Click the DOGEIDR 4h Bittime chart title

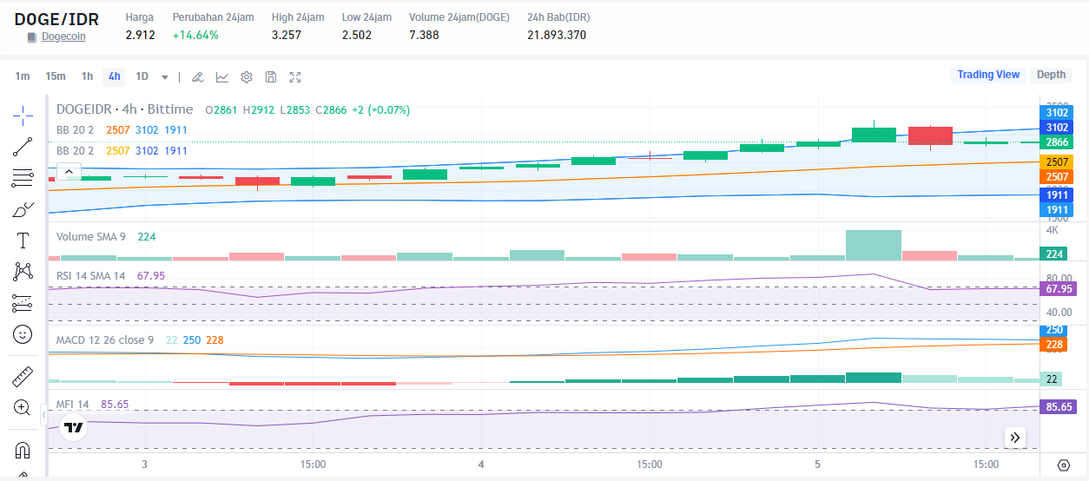pos(125,109)
